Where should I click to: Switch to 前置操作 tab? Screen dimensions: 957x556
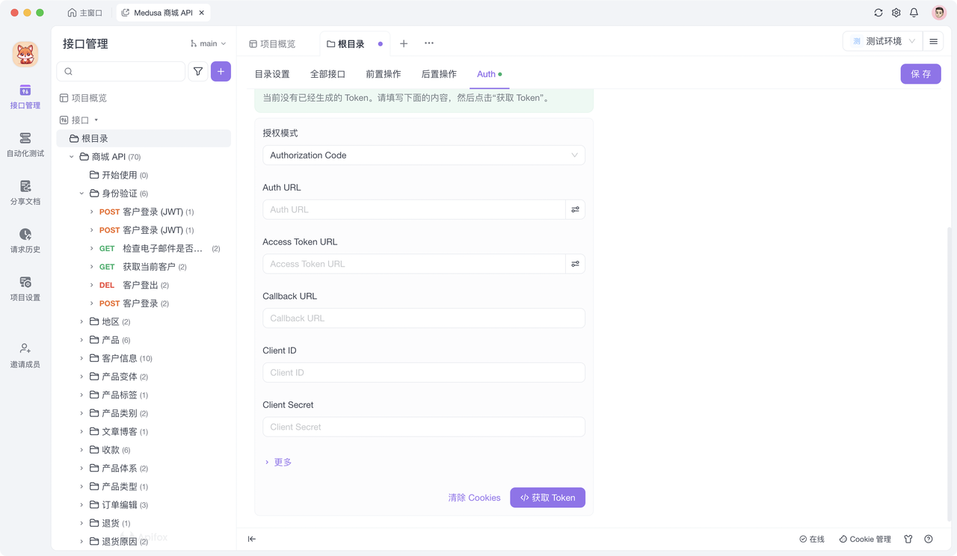pyautogui.click(x=384, y=74)
